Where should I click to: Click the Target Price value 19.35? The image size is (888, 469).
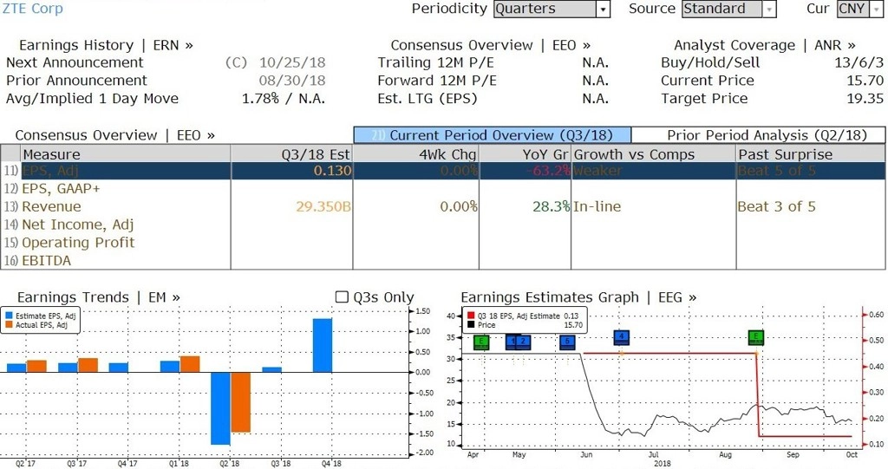(865, 99)
